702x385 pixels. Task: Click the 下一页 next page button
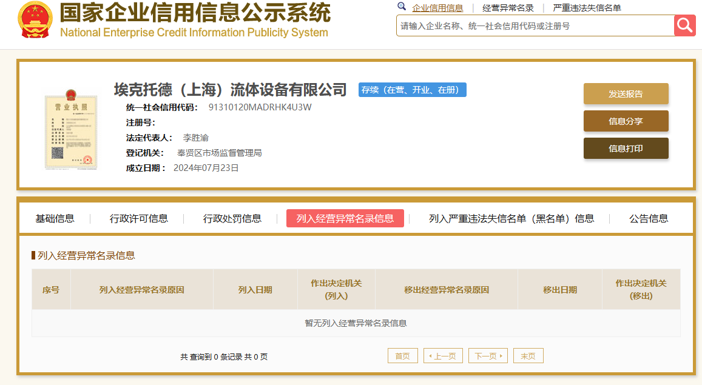(x=488, y=356)
